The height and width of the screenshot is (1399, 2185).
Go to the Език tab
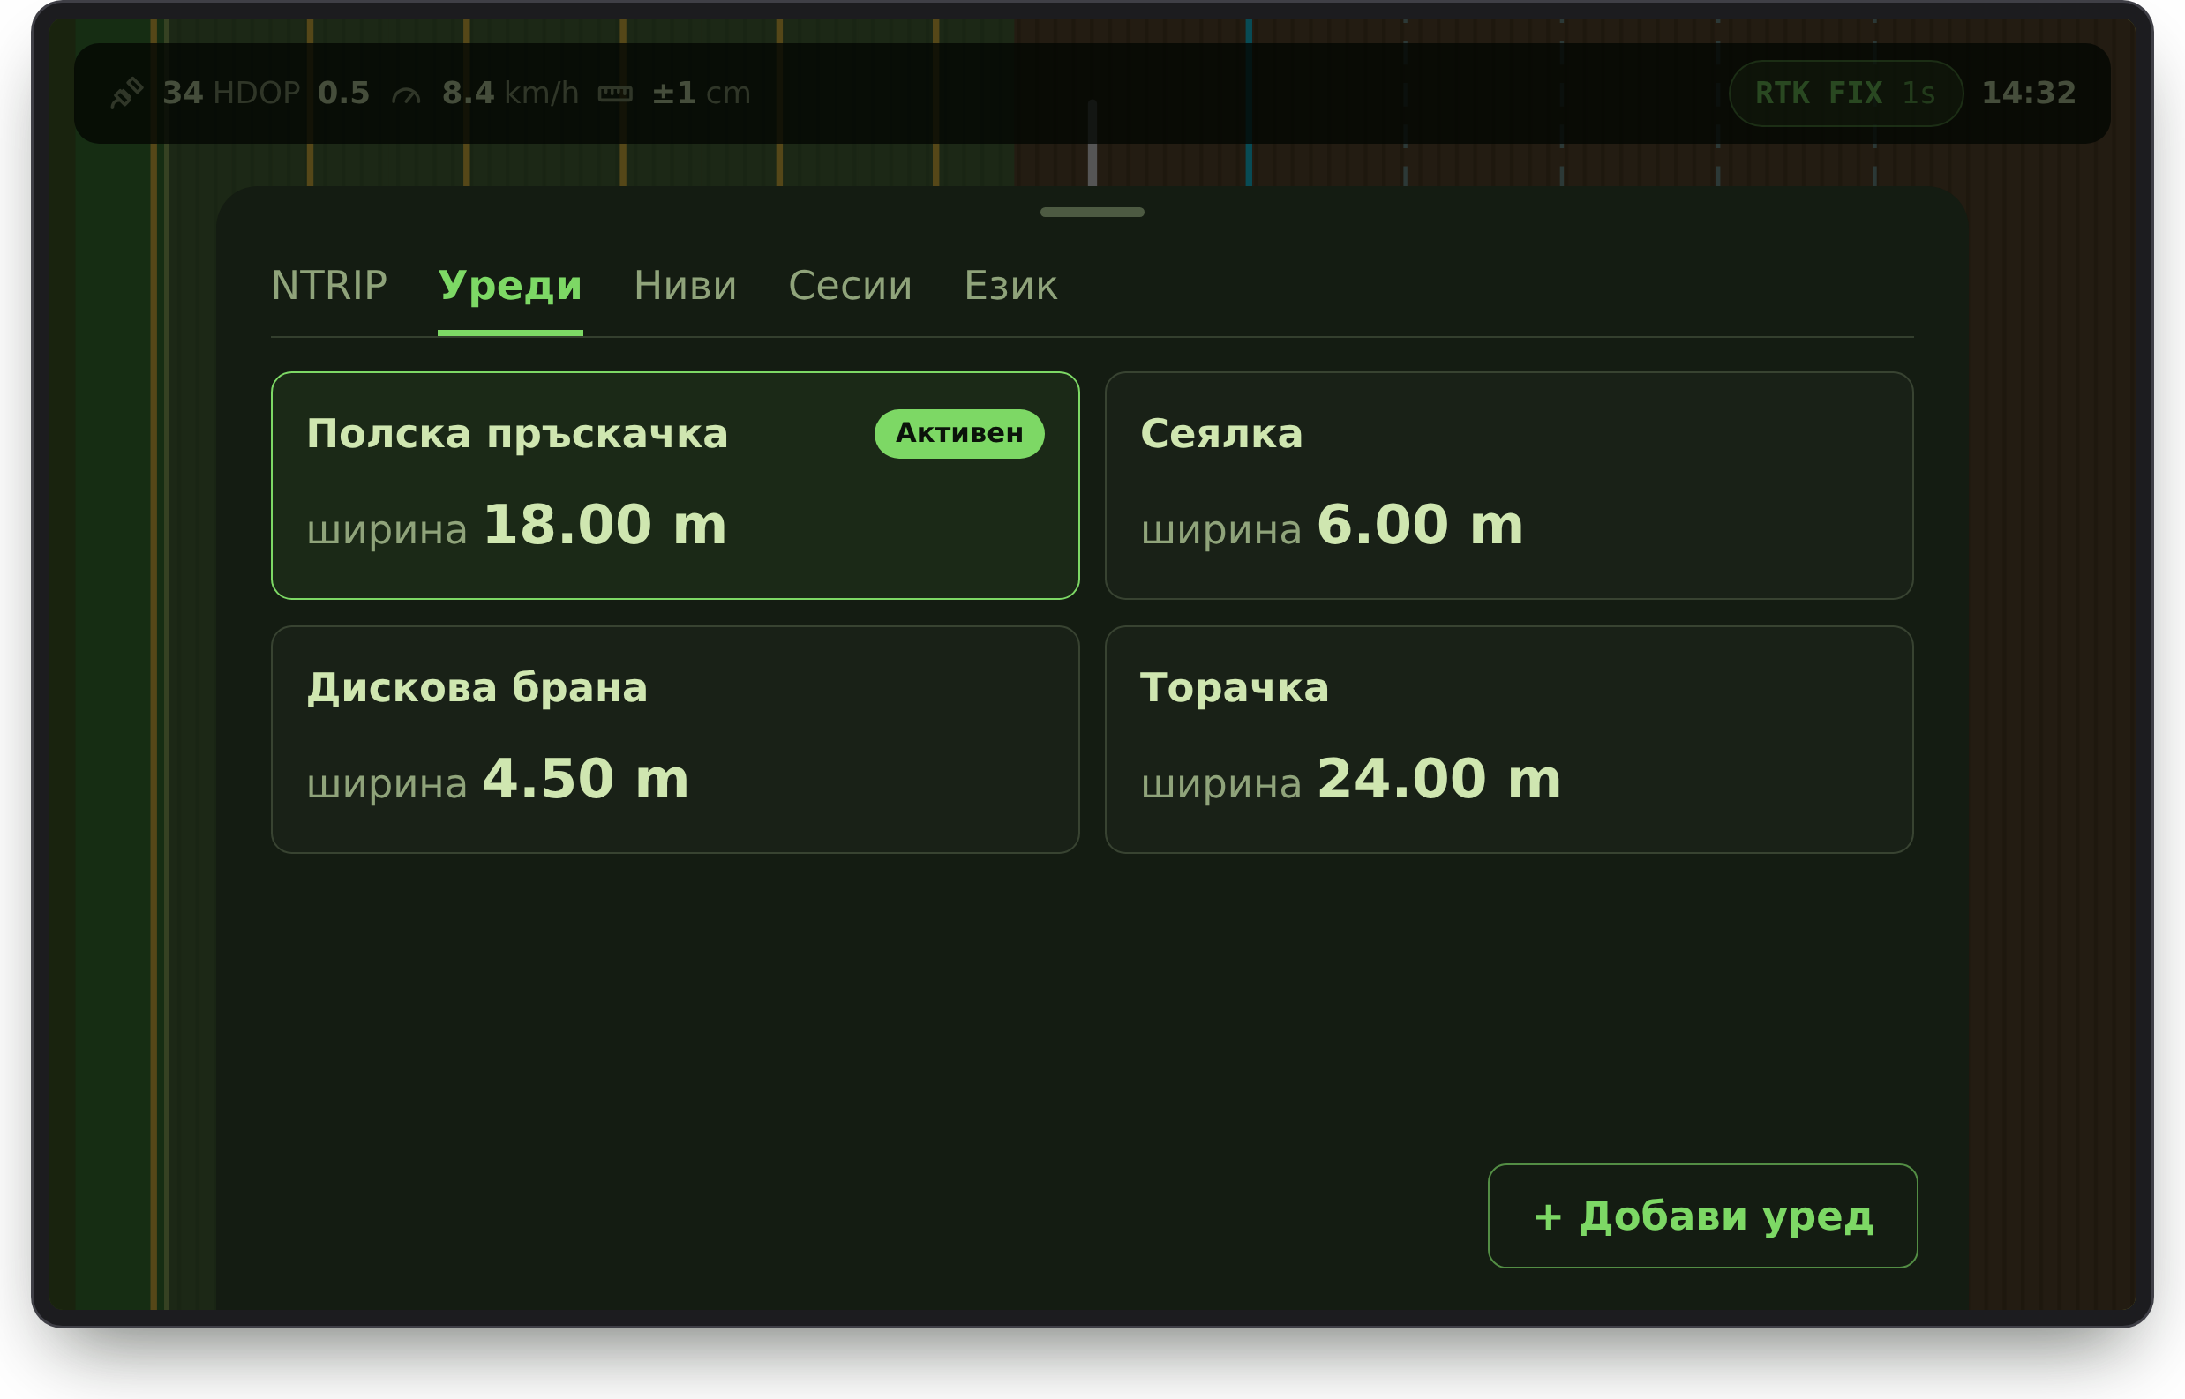pyautogui.click(x=1010, y=286)
